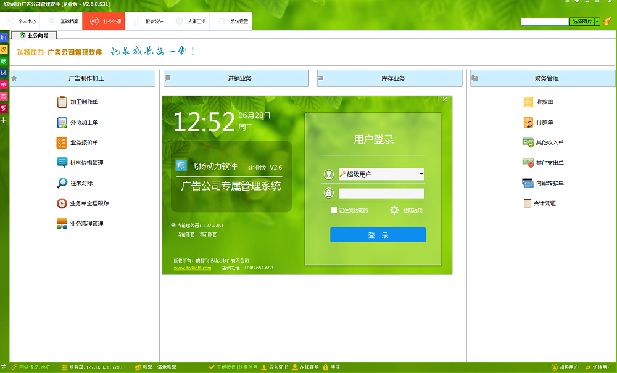Screen dimensions: 617x373
Task: Open the 选择图片 dropdown arrow
Action: click(597, 22)
